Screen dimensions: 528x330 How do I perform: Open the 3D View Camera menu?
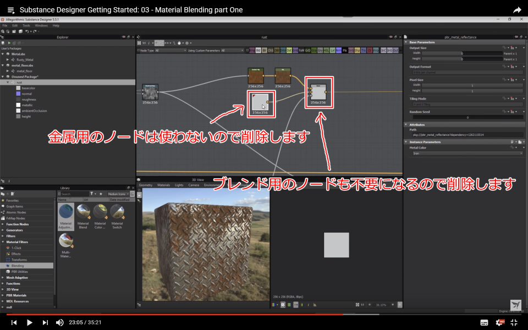(x=194, y=185)
